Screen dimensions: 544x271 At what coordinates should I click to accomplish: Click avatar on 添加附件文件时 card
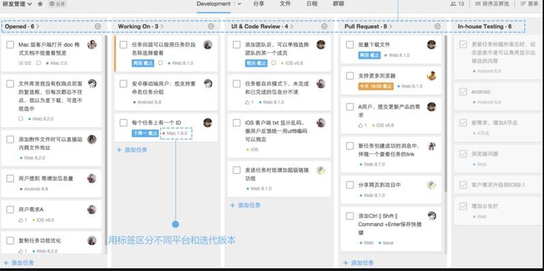tap(92, 139)
